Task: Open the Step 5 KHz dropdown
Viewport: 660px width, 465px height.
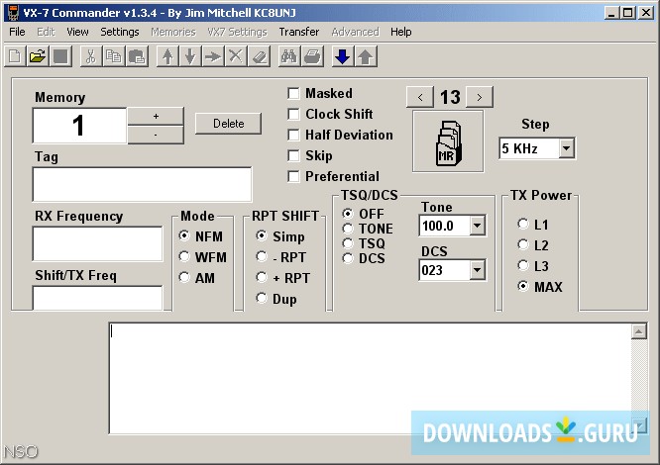Action: point(567,148)
